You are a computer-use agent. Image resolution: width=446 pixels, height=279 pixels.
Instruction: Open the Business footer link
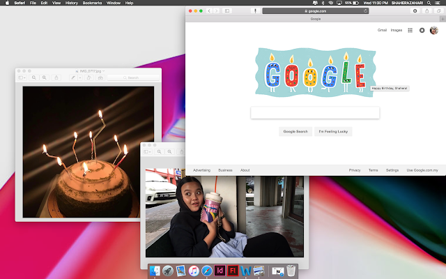[x=225, y=170]
